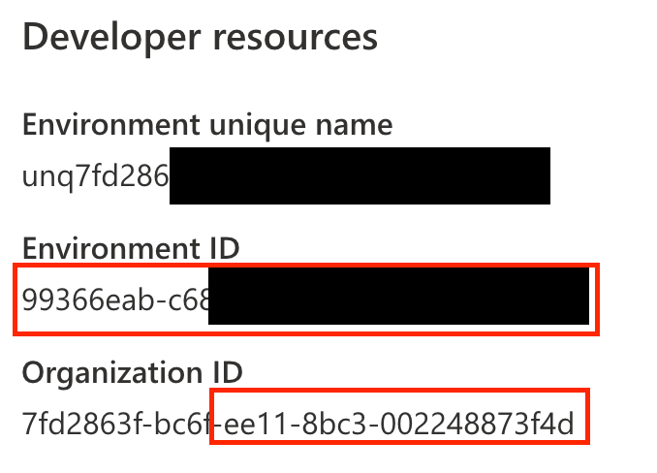Image resolution: width=657 pixels, height=473 pixels.
Task: Select the Environment unique name label
Action: 207,125
